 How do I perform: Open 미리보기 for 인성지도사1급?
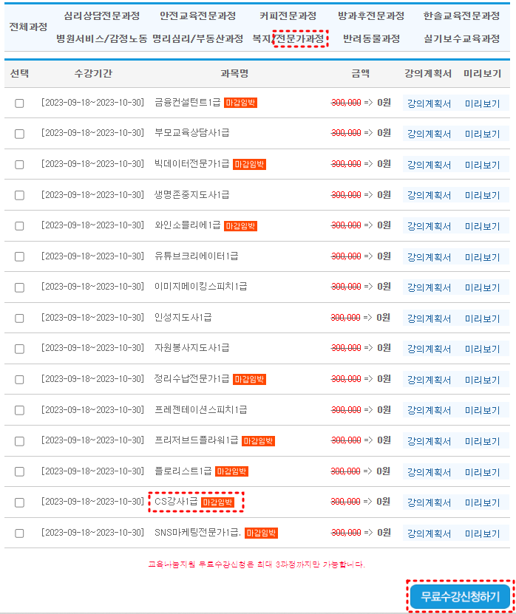coord(482,318)
